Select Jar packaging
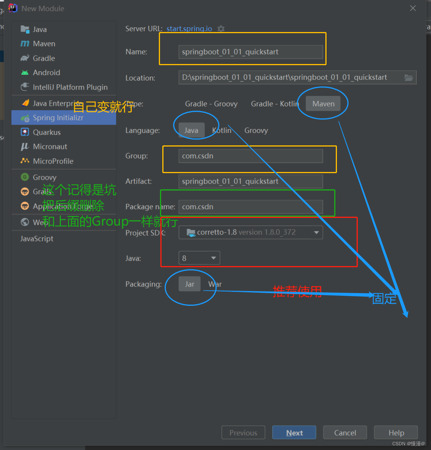 click(189, 284)
